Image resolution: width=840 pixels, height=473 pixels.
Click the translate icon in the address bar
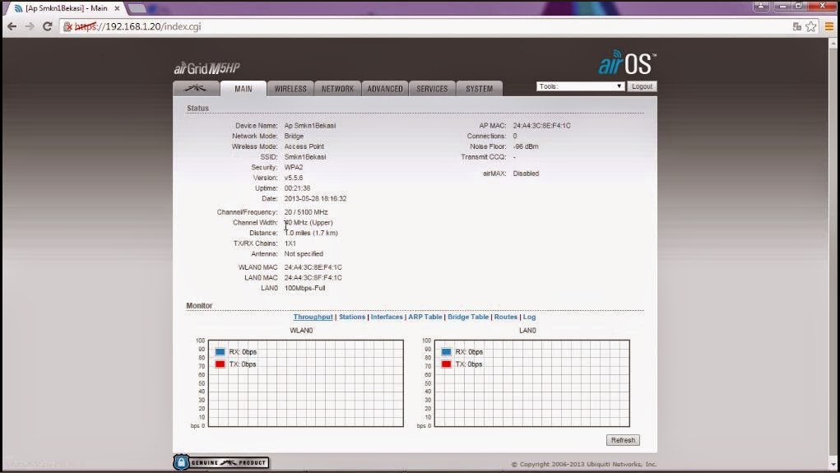point(796,26)
